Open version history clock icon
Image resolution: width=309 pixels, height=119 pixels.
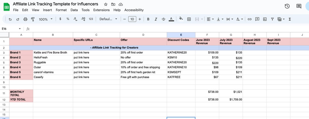[287, 6]
